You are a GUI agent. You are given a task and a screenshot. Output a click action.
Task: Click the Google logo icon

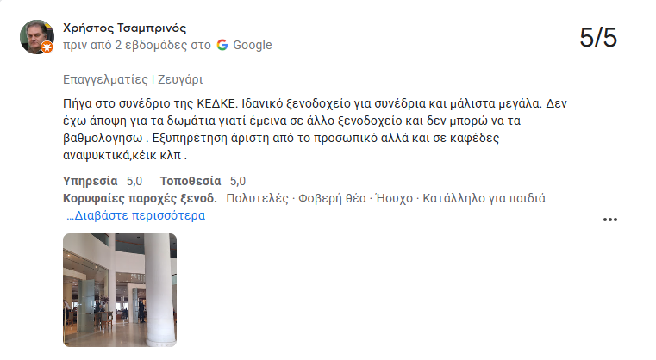pyautogui.click(x=222, y=45)
